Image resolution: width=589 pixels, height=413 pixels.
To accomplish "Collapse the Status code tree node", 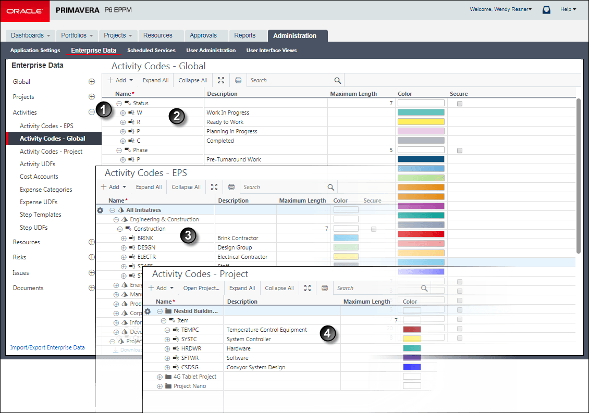I will click(119, 103).
